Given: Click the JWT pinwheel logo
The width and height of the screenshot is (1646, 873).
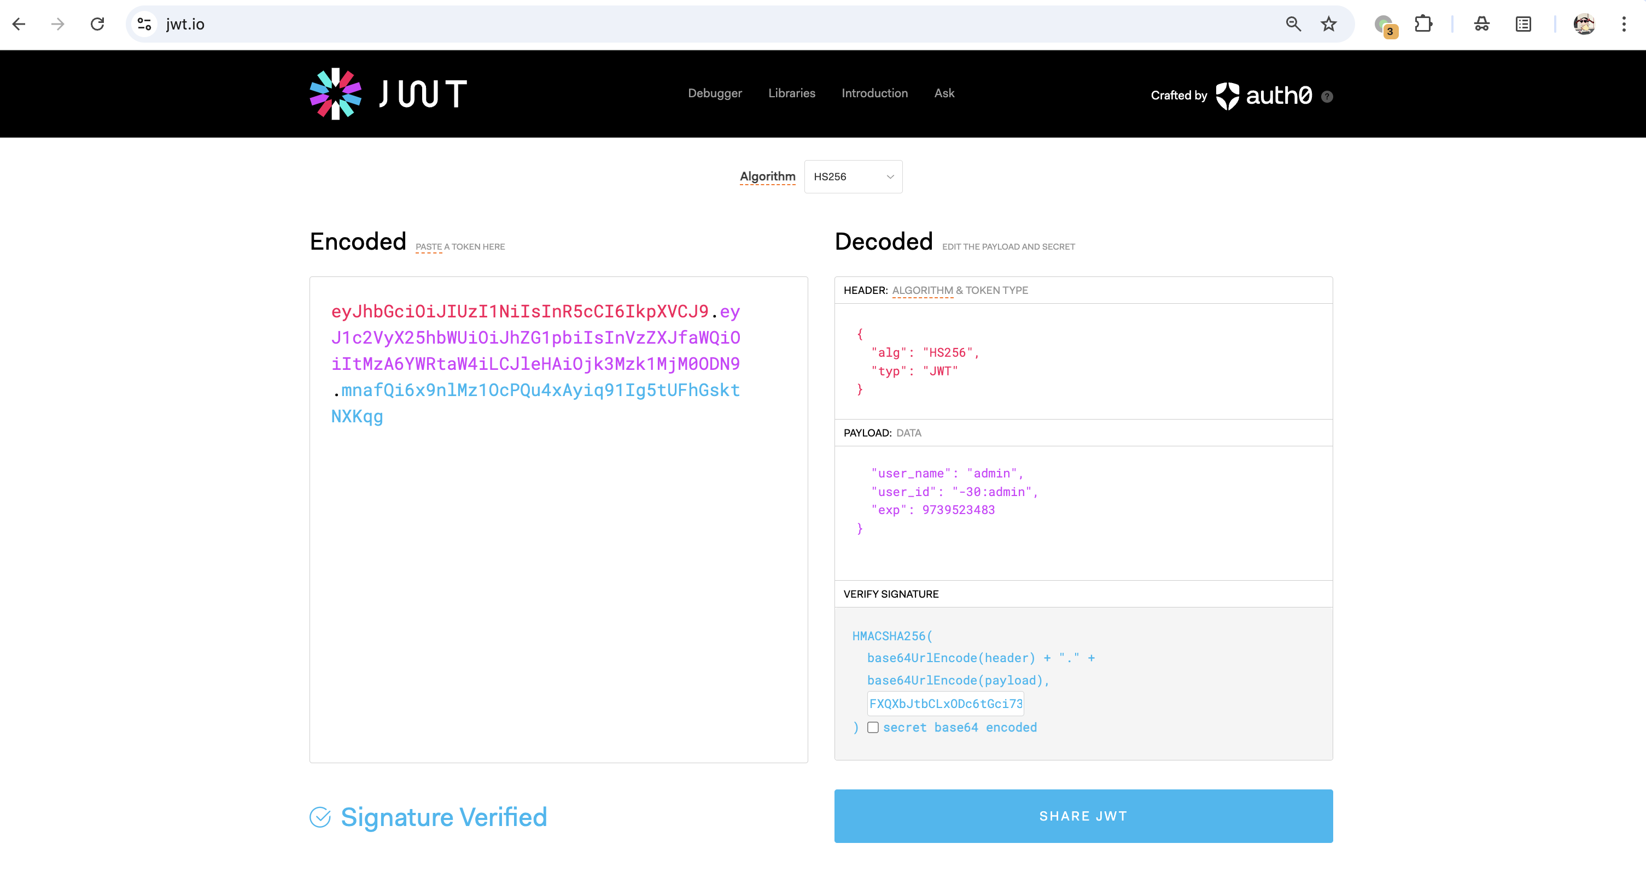Looking at the screenshot, I should tap(335, 94).
